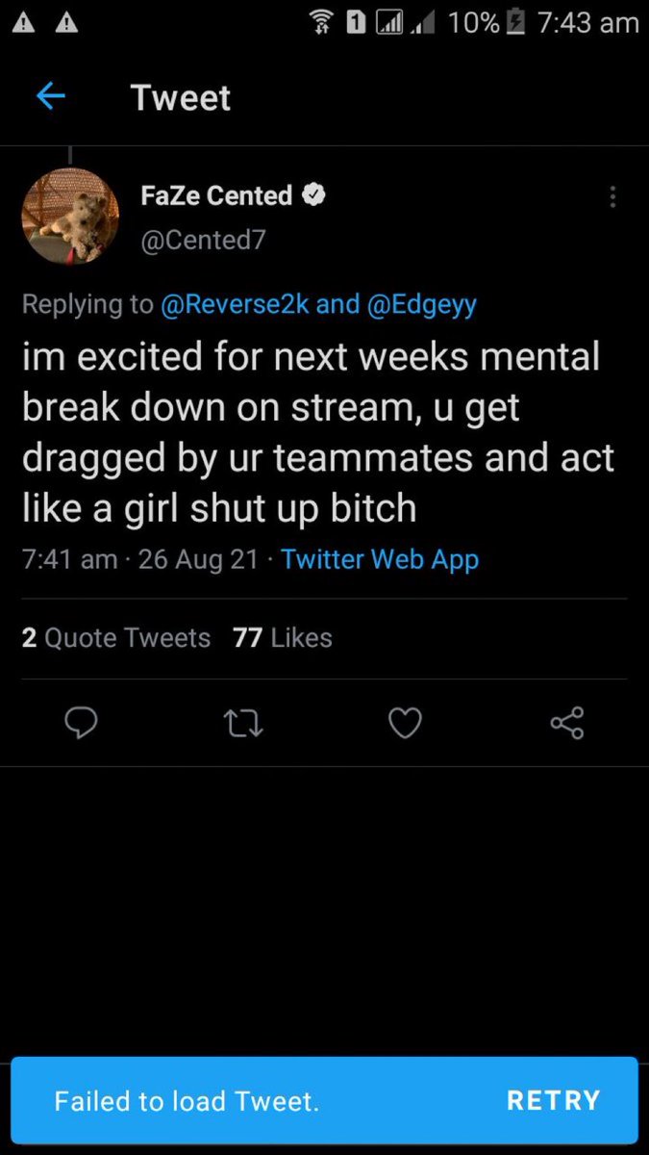Tap the reply speech bubble icon
Viewport: 649px width, 1155px height.
(81, 722)
